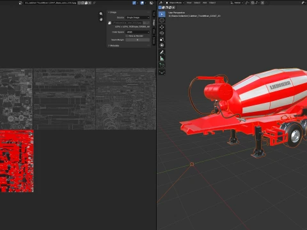Choose the fifth selection mode button

click(x=173, y=8)
